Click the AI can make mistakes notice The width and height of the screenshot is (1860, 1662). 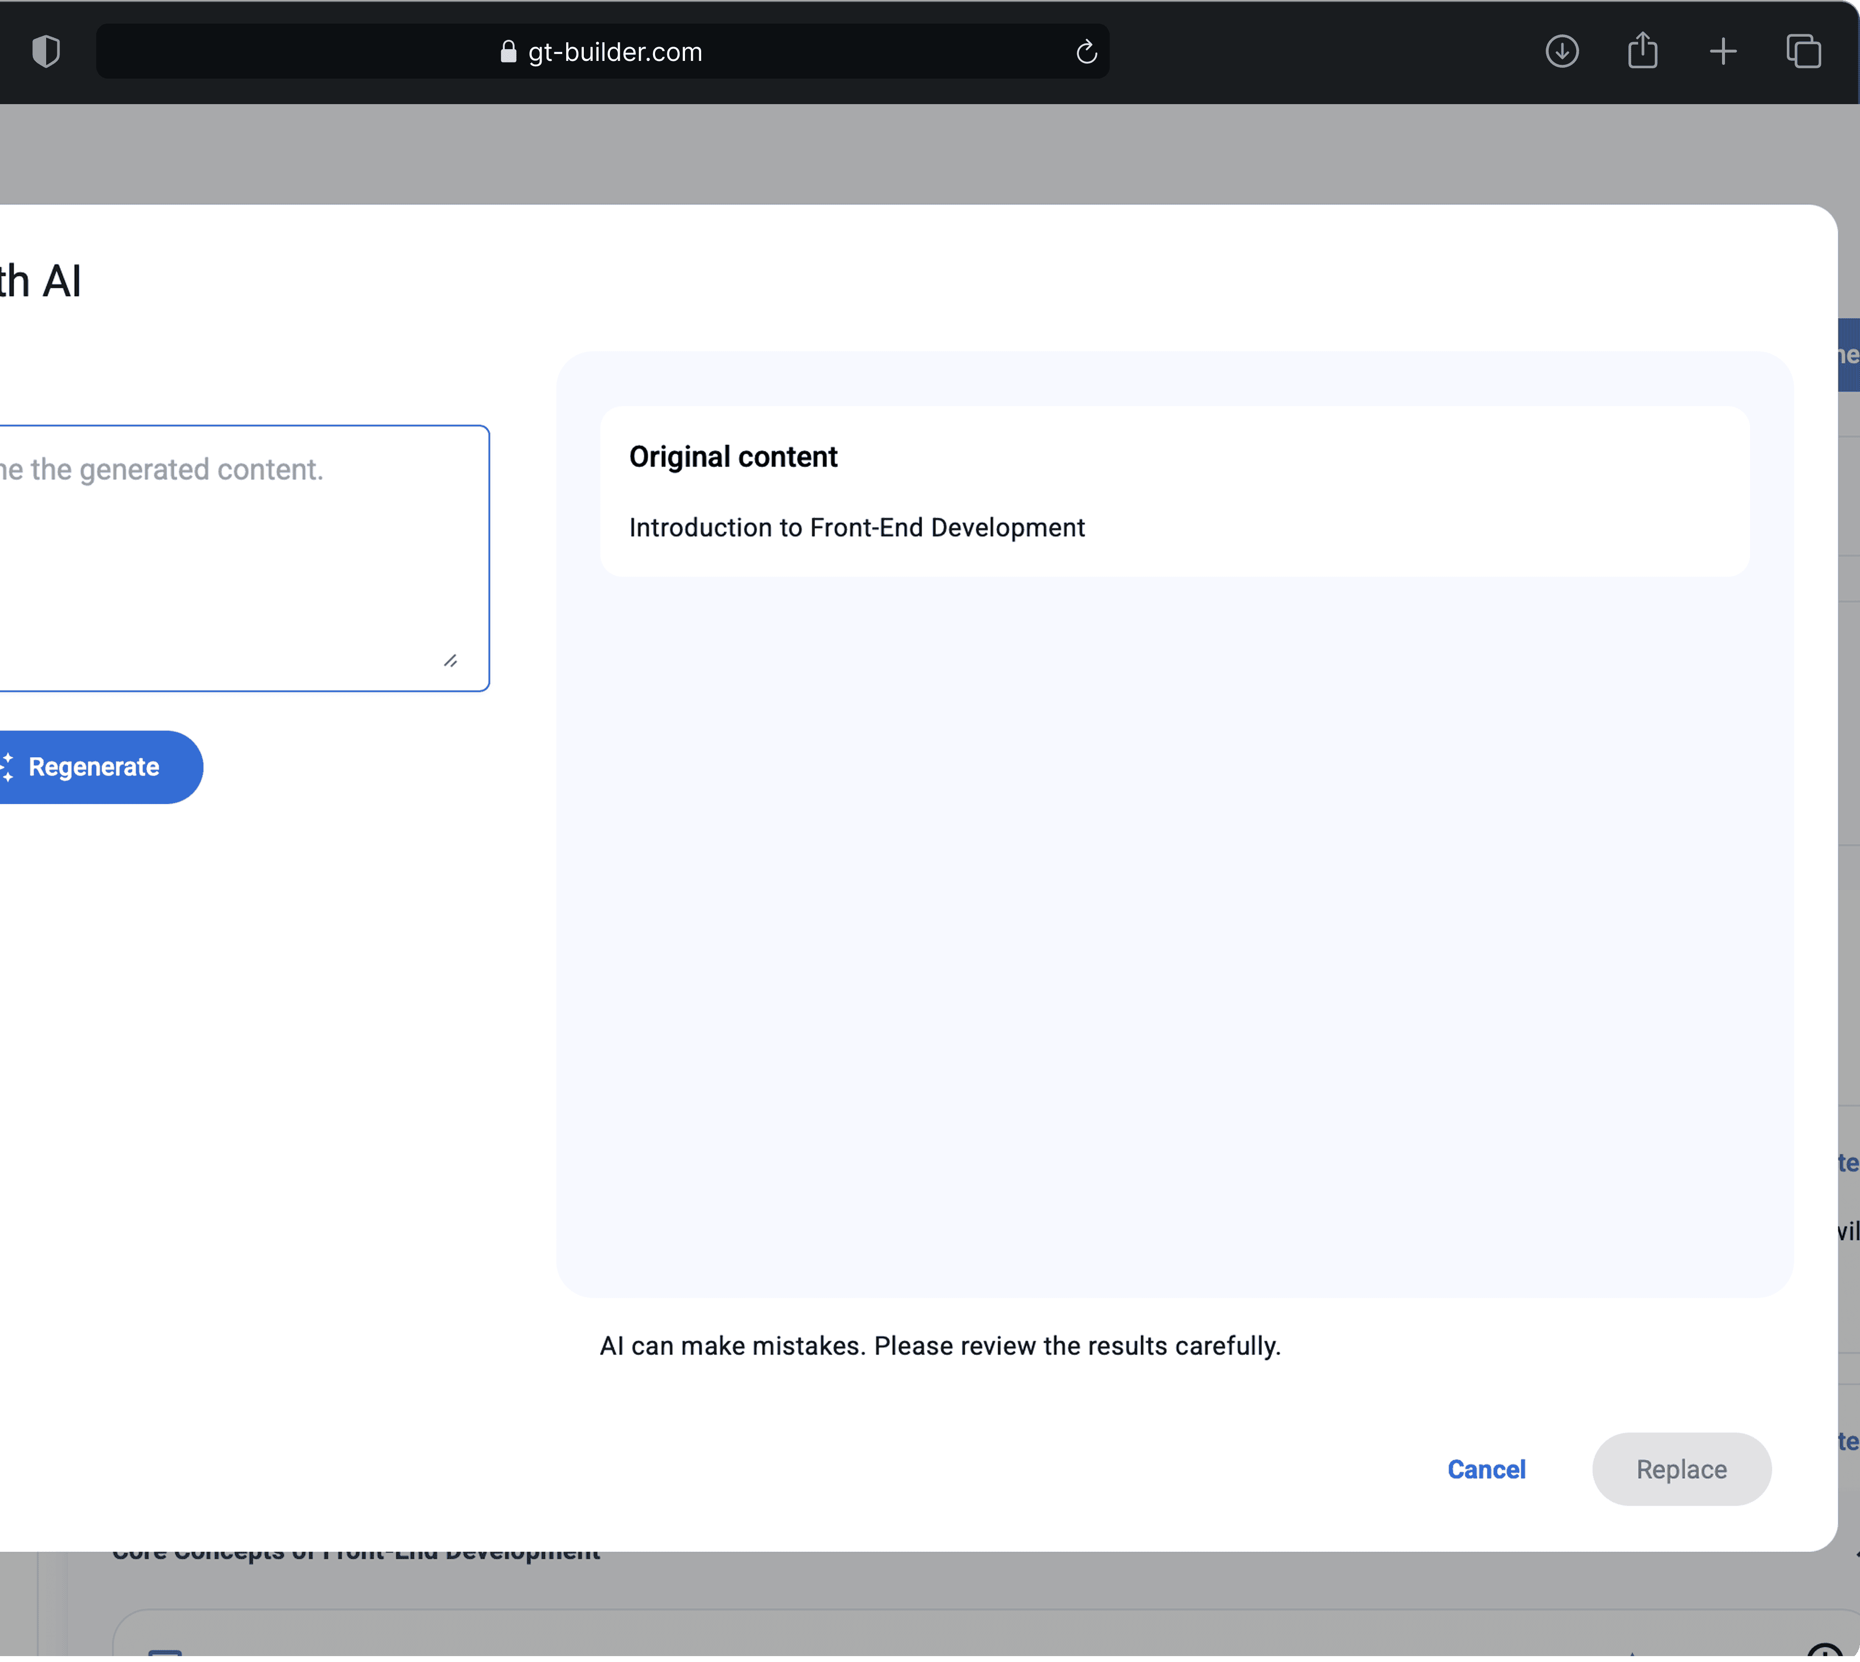tap(940, 1346)
